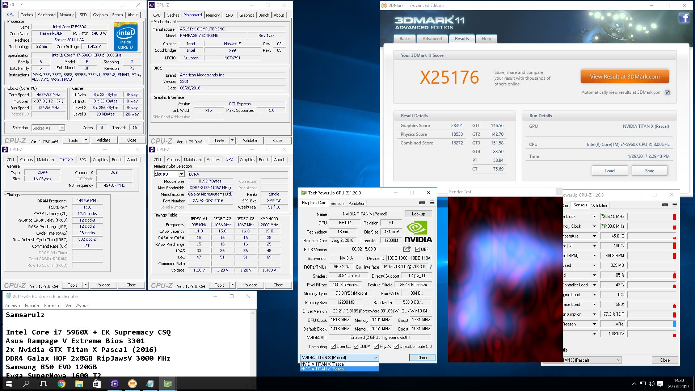Click the 3DMark orange icon on the taskbar
This screenshot has height=391, width=695.
point(132,384)
